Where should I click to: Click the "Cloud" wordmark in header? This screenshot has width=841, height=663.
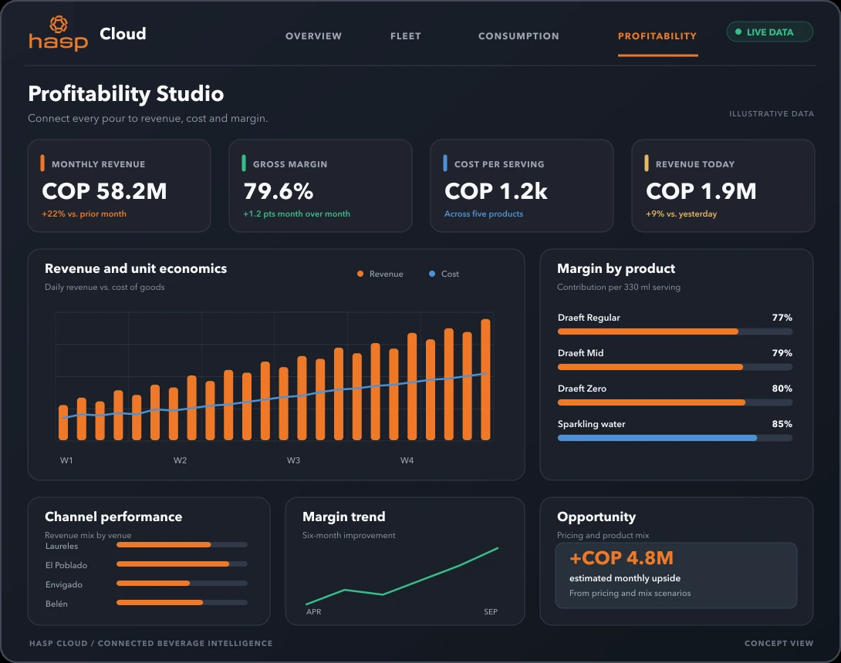pyautogui.click(x=123, y=34)
